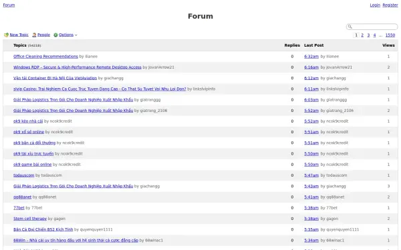Click the New Topic icon
Screen dimensions: 401x250
point(6,35)
